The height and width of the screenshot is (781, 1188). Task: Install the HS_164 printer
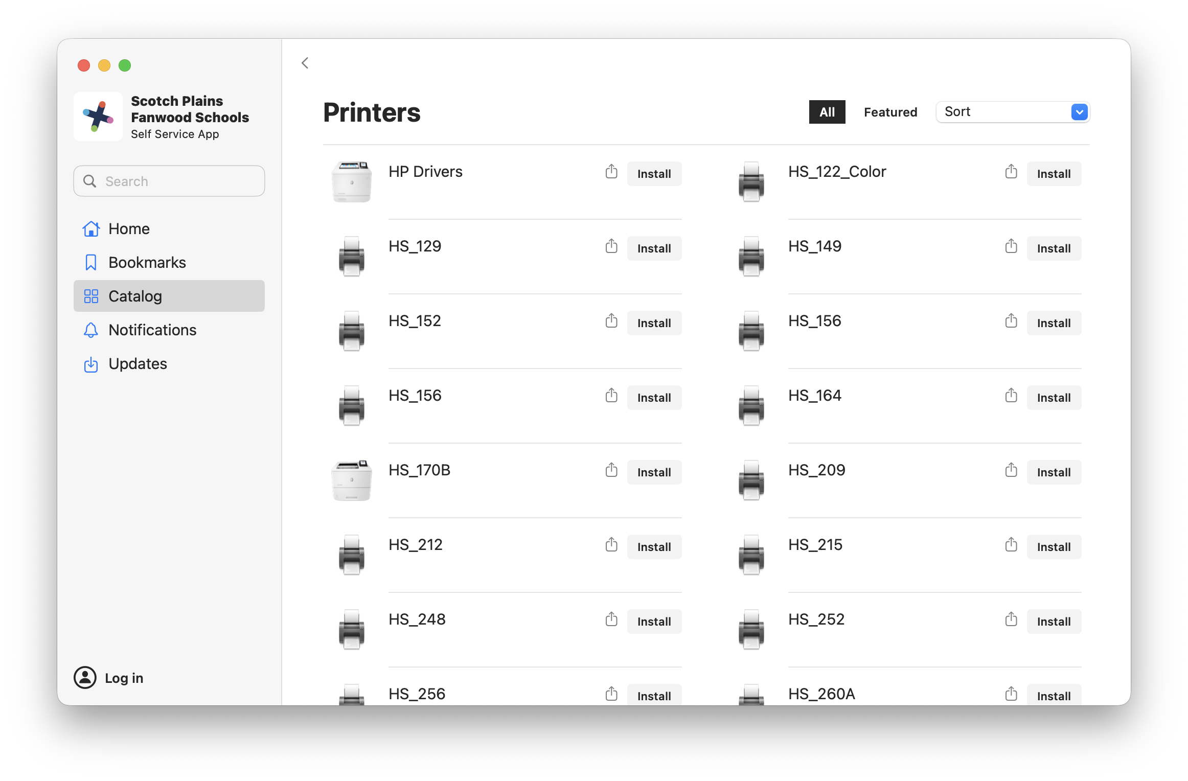coord(1054,398)
